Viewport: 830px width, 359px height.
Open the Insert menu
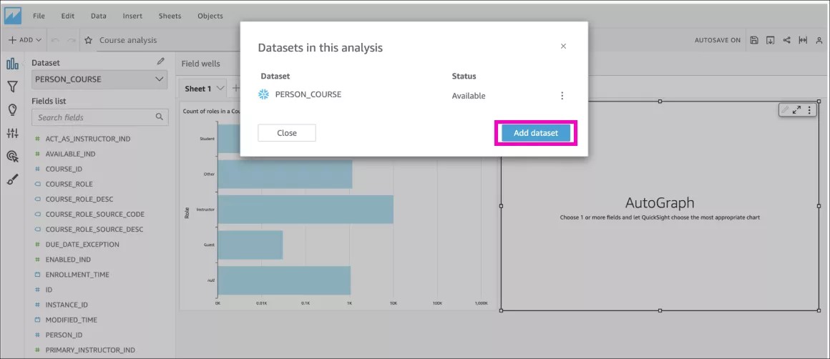click(x=132, y=16)
